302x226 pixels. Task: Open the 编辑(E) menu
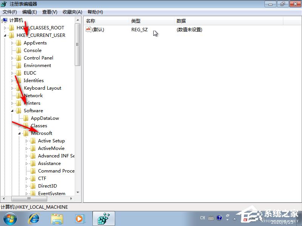click(29, 12)
